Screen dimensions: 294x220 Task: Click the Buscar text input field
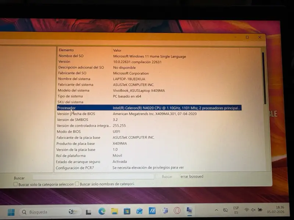pos(93,177)
